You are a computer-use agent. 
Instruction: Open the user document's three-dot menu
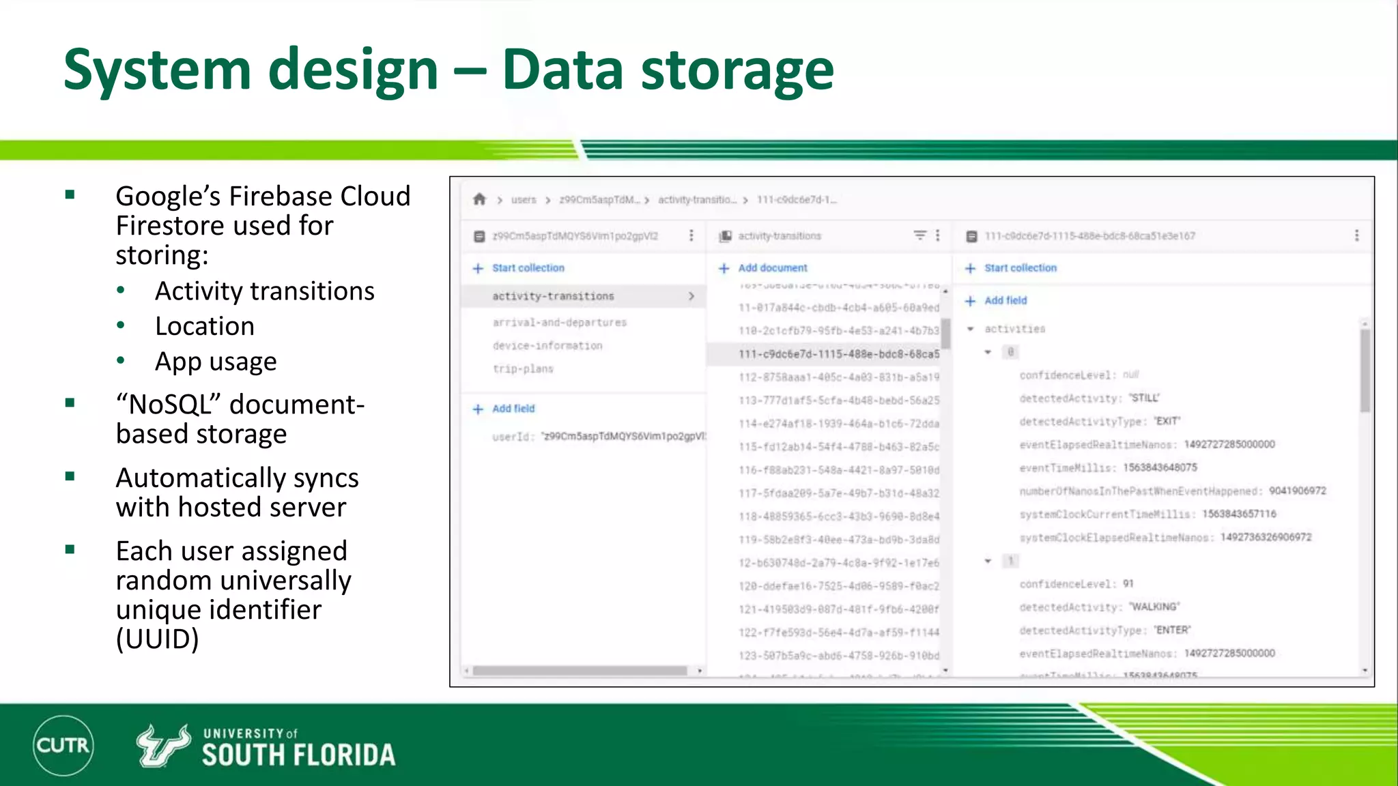click(691, 235)
